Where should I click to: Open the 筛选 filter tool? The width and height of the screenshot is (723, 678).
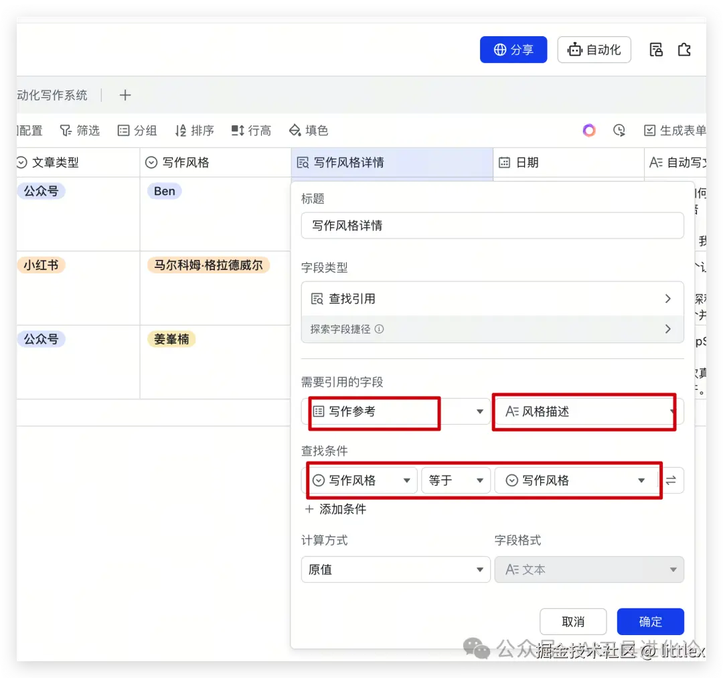(80, 130)
